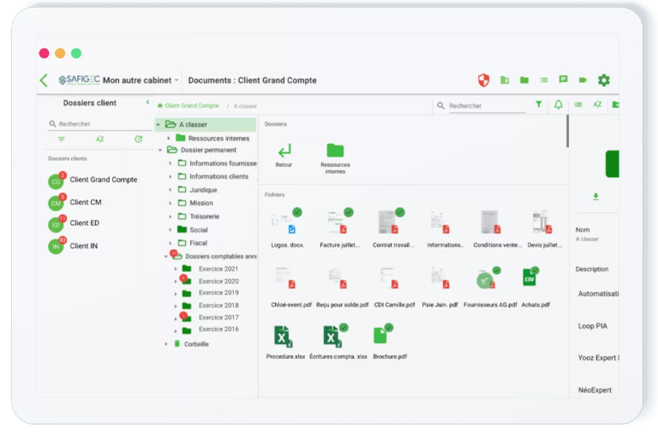The width and height of the screenshot is (658, 434).
Task: Open the Mon autre cabinet dropdown
Action: coord(141,80)
